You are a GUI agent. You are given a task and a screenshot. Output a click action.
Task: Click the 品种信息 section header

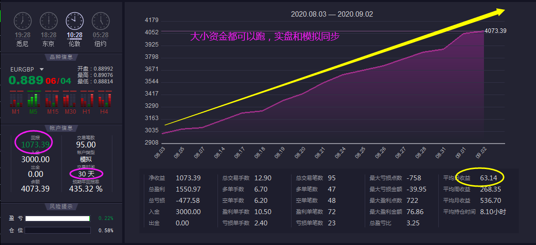[61, 56]
